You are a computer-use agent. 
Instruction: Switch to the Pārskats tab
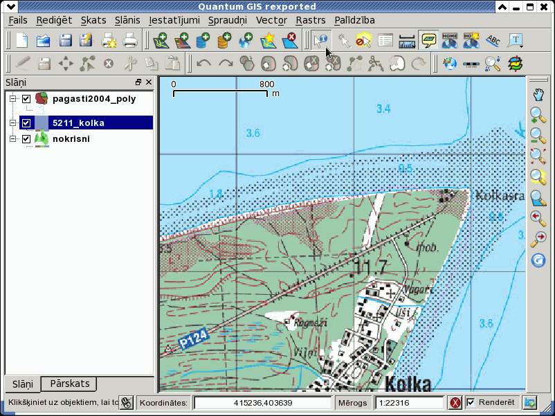click(70, 383)
